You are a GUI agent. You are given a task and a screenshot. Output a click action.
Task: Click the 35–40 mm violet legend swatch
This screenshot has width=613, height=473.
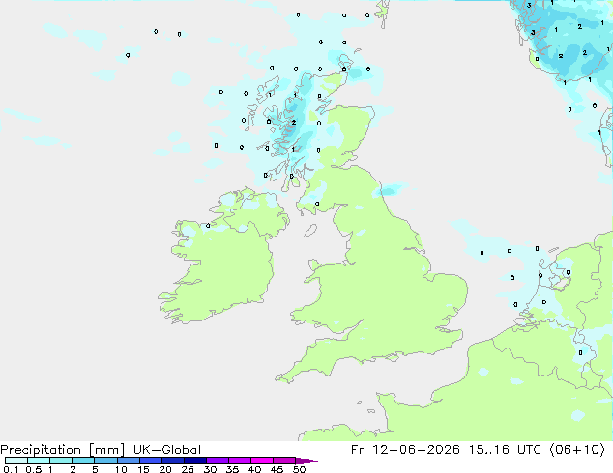(x=239, y=460)
